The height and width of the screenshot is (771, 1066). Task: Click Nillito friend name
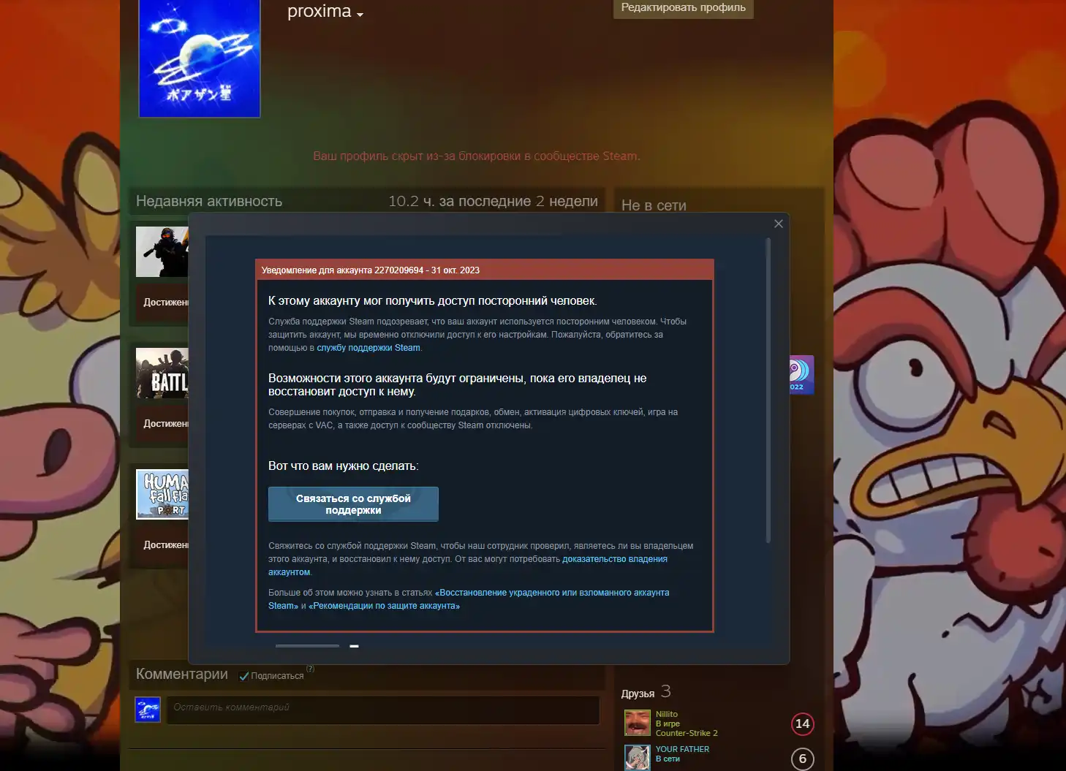click(x=667, y=714)
